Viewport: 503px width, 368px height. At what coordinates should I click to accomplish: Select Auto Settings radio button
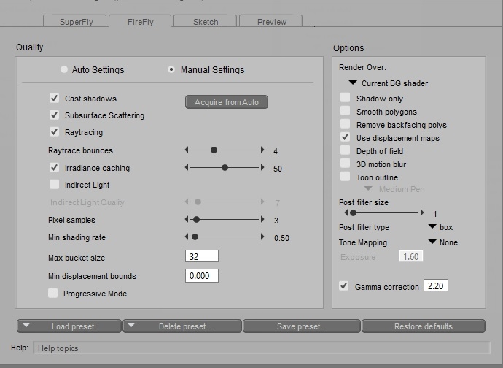coord(64,70)
